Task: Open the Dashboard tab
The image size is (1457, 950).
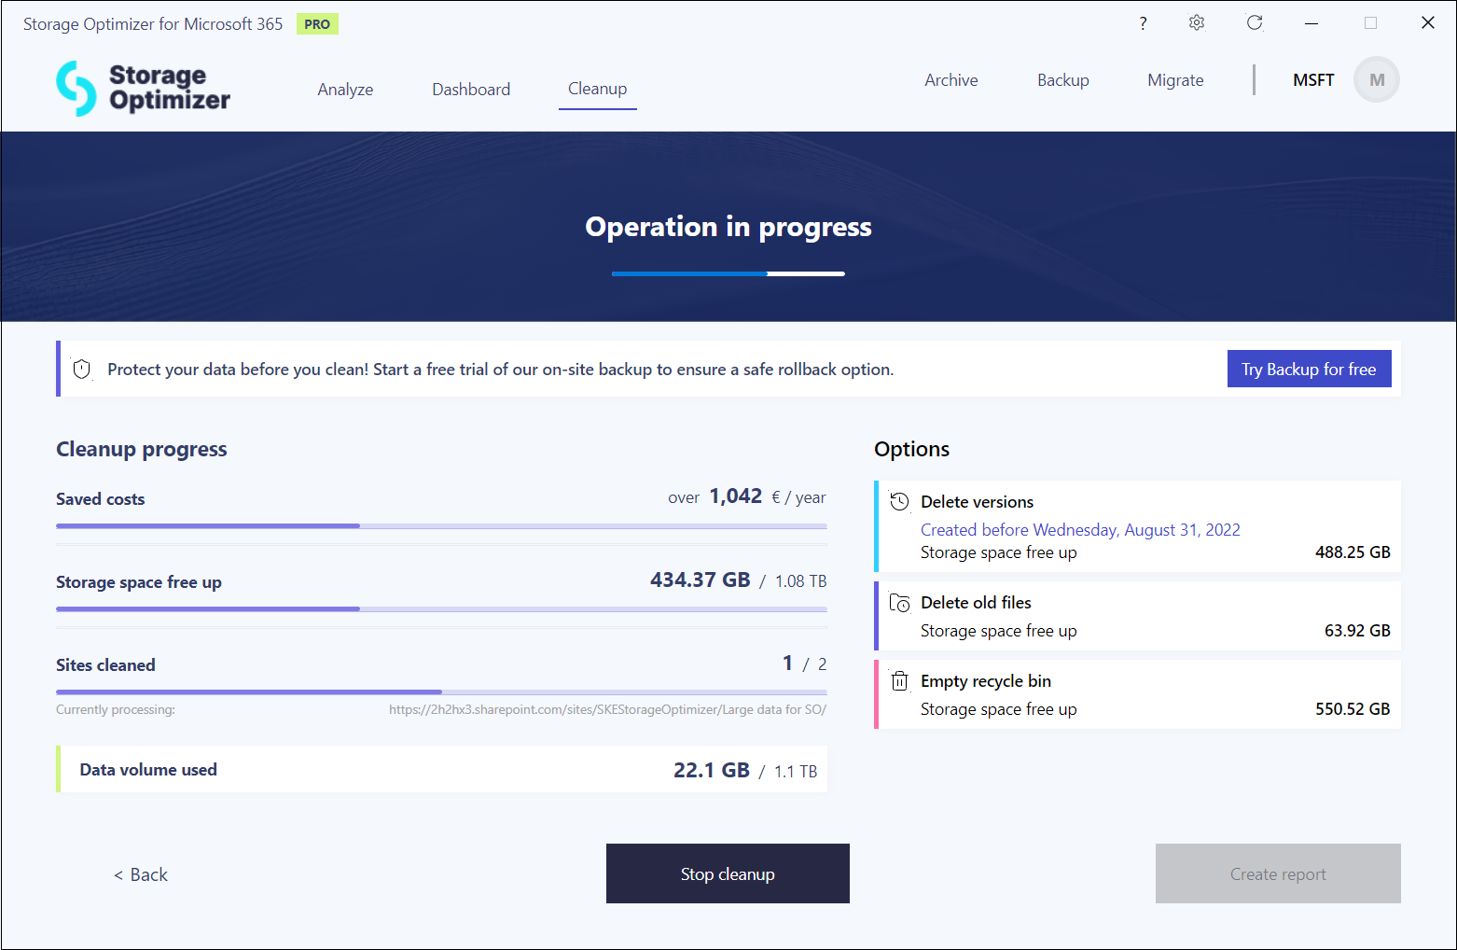Action: click(471, 90)
